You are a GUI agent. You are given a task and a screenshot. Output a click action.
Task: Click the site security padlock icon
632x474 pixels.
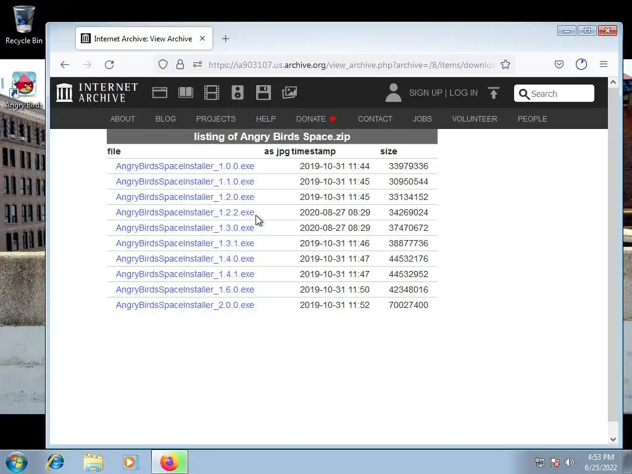[x=180, y=64]
